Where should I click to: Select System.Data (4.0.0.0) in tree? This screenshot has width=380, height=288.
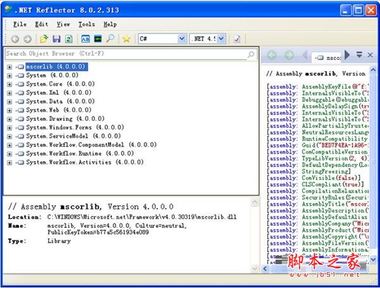[60, 101]
